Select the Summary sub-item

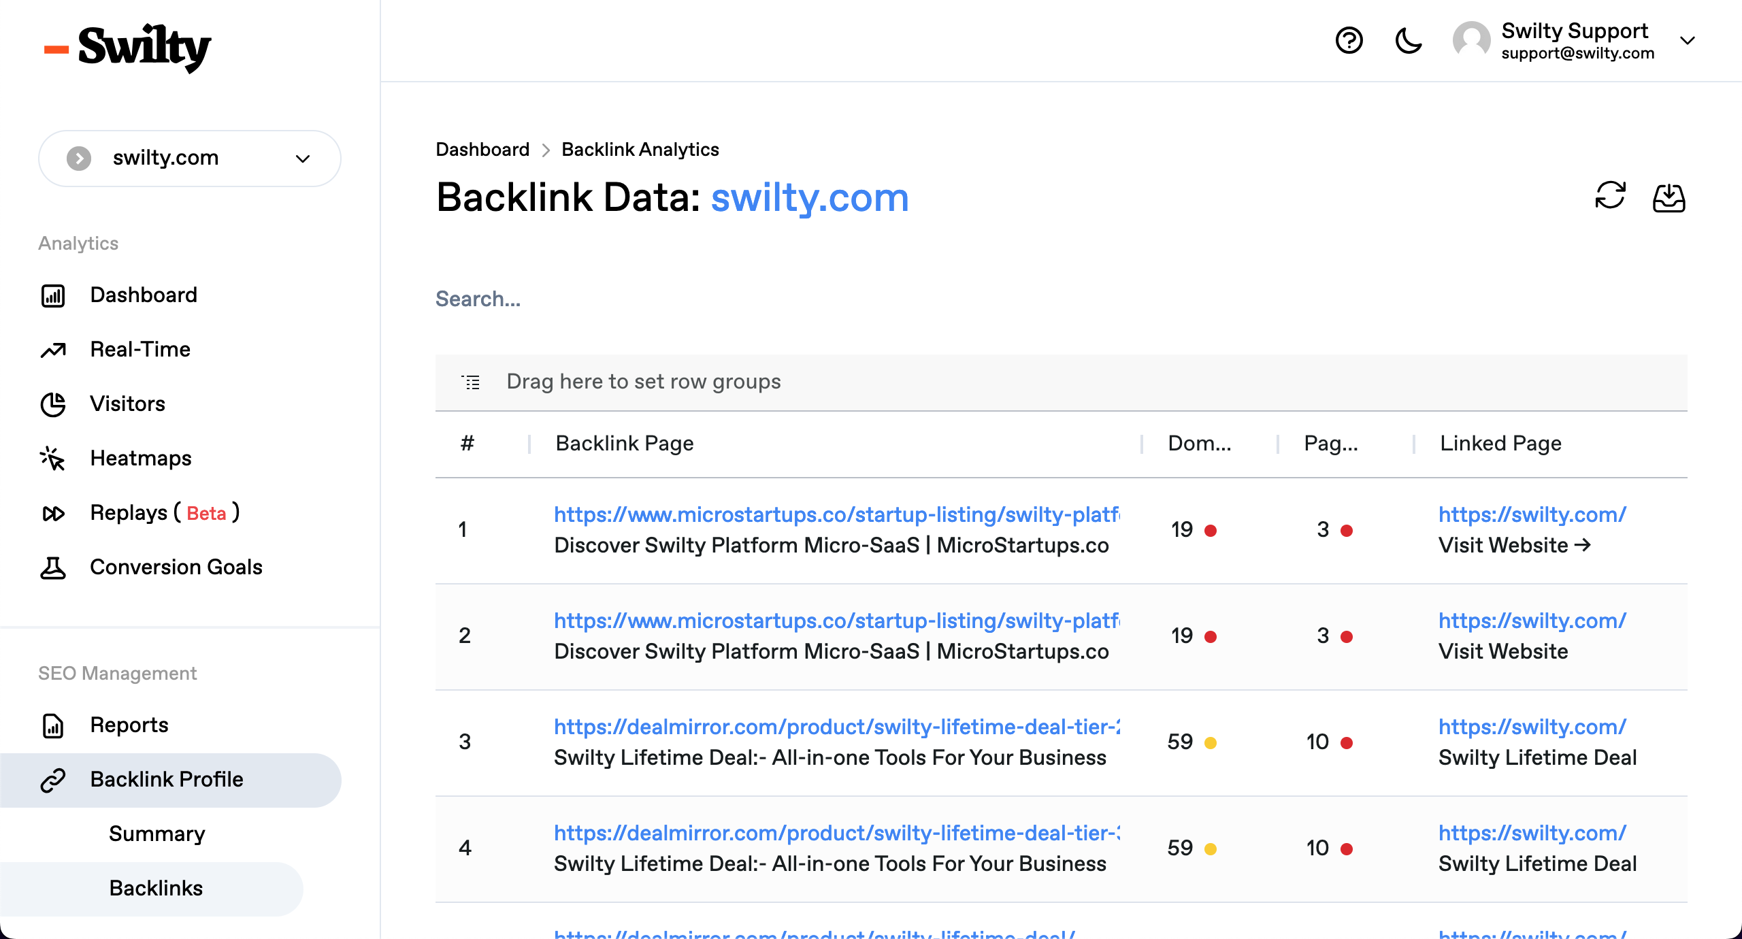pos(157,834)
